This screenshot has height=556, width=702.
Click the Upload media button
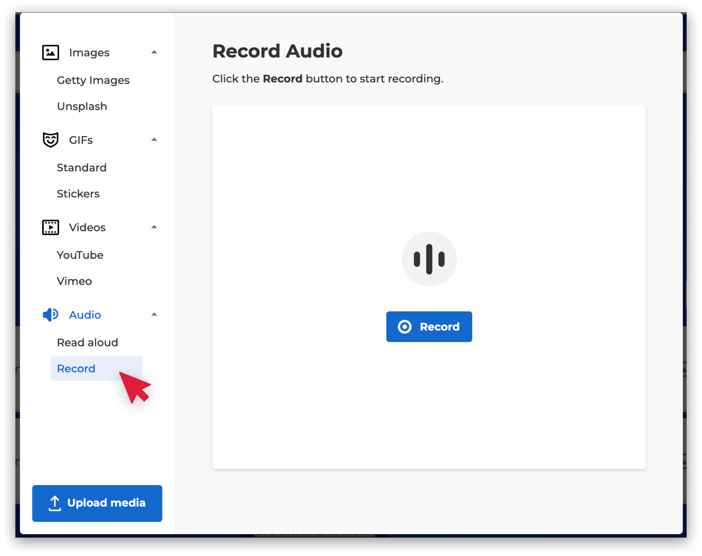(x=97, y=503)
